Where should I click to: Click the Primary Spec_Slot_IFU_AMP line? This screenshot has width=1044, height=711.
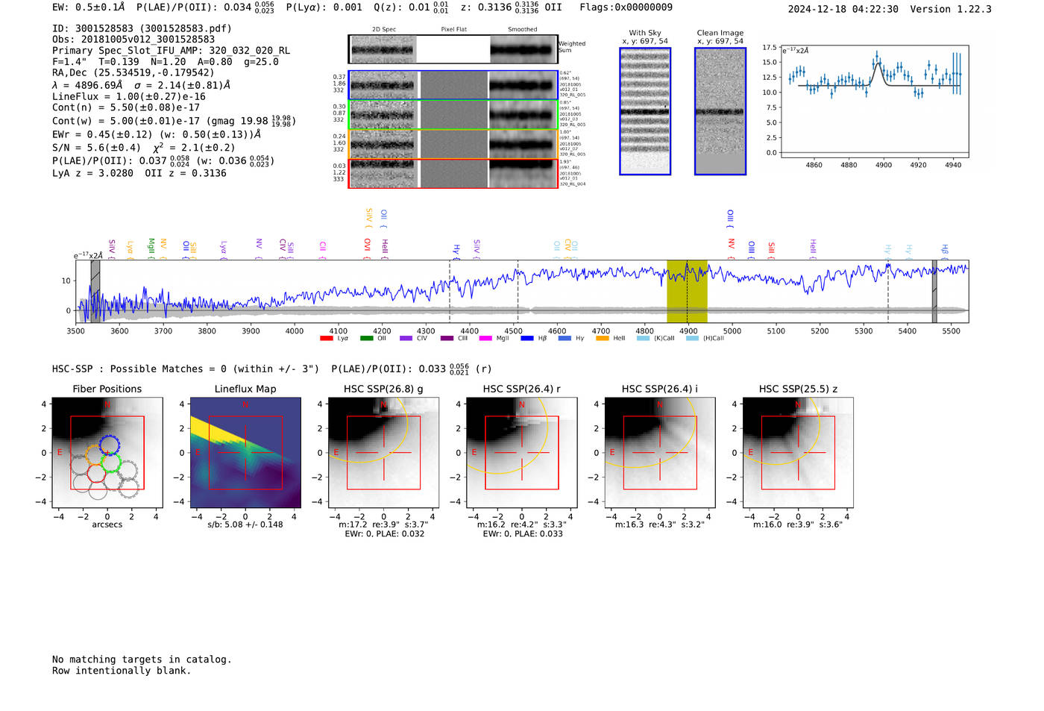pos(171,51)
